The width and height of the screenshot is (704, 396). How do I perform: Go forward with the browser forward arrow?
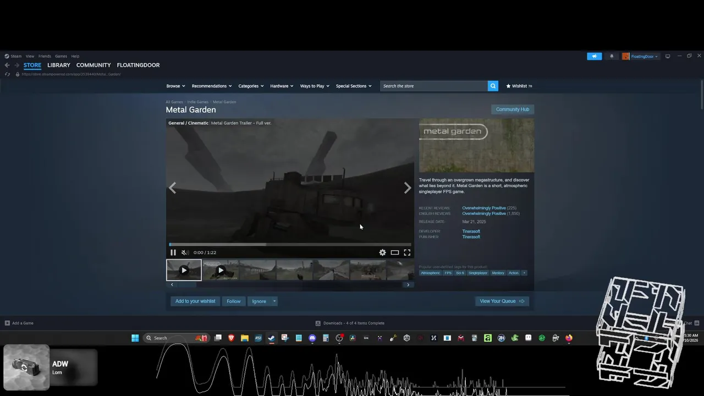point(16,65)
